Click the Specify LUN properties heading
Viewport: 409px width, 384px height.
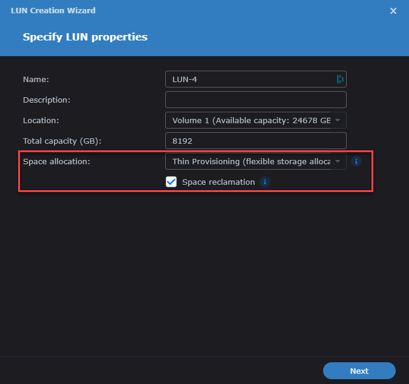pyautogui.click(x=85, y=37)
